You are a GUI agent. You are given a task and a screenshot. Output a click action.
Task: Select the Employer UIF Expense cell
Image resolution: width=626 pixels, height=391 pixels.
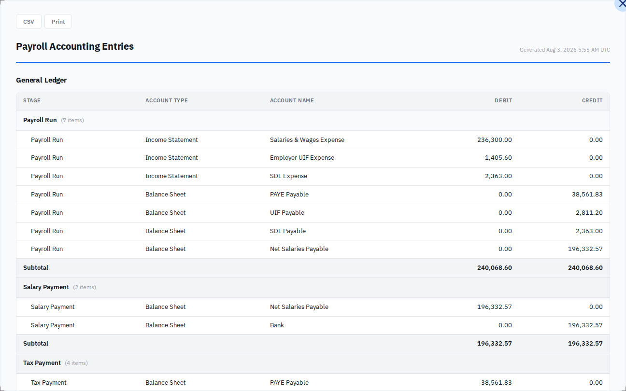[302, 158]
